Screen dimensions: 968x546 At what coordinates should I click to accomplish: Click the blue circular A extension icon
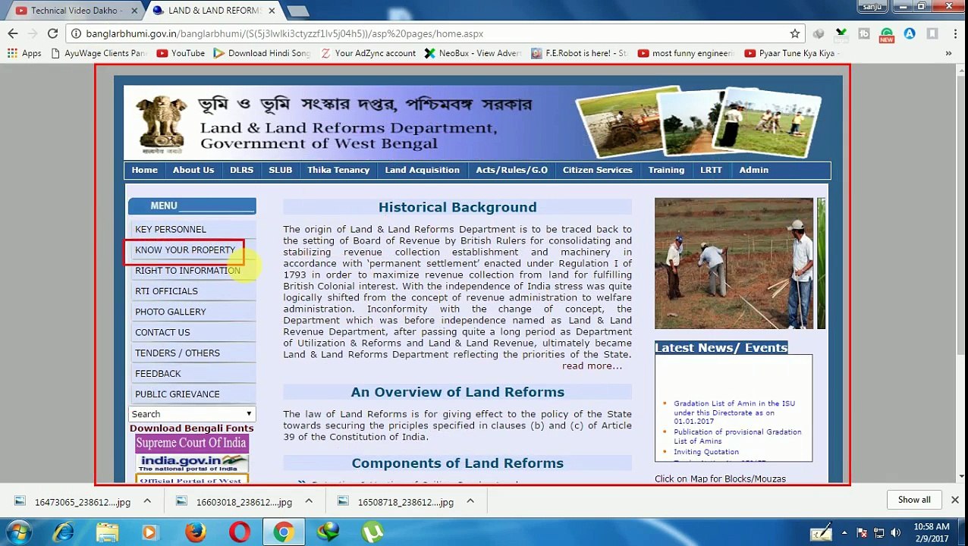pyautogui.click(x=910, y=33)
